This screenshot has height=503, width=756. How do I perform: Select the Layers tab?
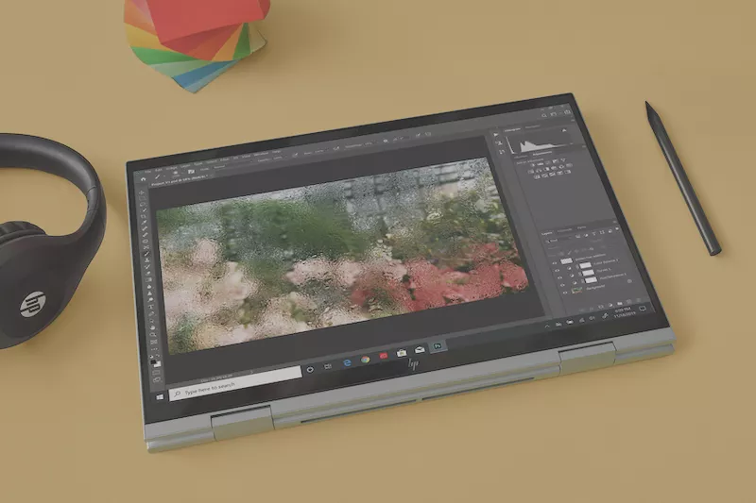(x=547, y=233)
